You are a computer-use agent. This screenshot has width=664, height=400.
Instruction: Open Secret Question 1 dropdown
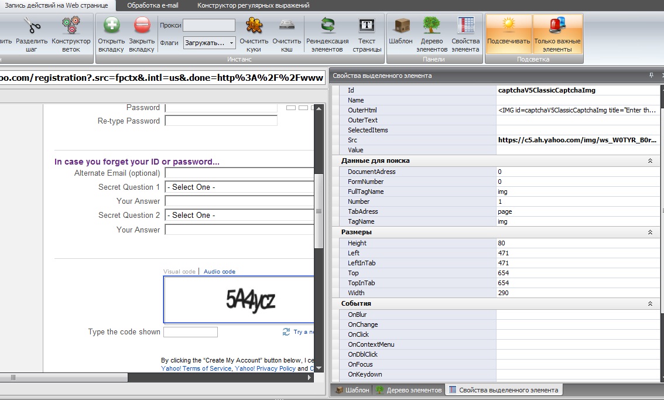240,187
